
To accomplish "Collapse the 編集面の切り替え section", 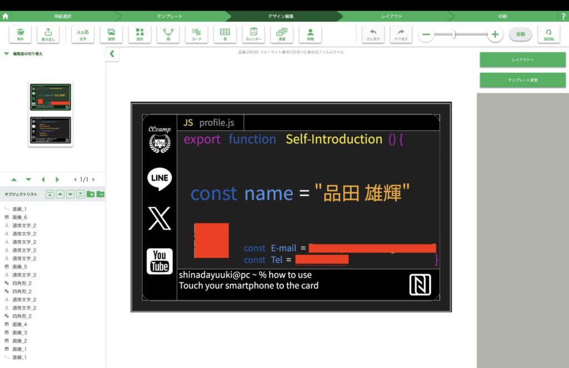I will pos(7,54).
